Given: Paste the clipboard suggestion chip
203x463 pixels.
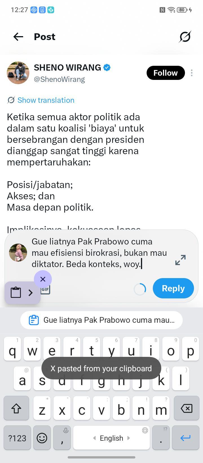Looking at the screenshot, I should coord(101,320).
